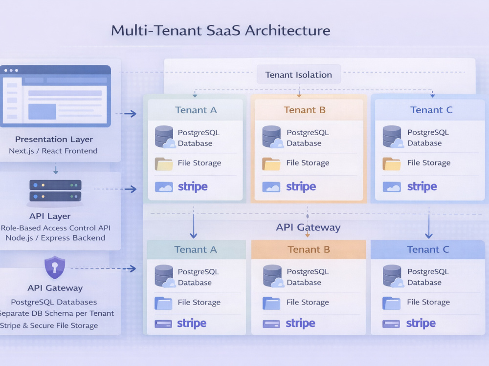Click API Gateway heading under the shield icon
This screenshot has width=489, height=366.
pos(55,288)
